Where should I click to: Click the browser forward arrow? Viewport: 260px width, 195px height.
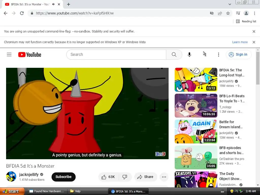point(14,13)
